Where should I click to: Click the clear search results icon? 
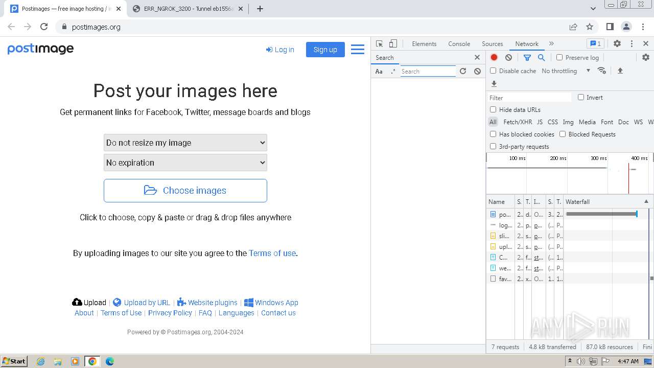tap(477, 71)
